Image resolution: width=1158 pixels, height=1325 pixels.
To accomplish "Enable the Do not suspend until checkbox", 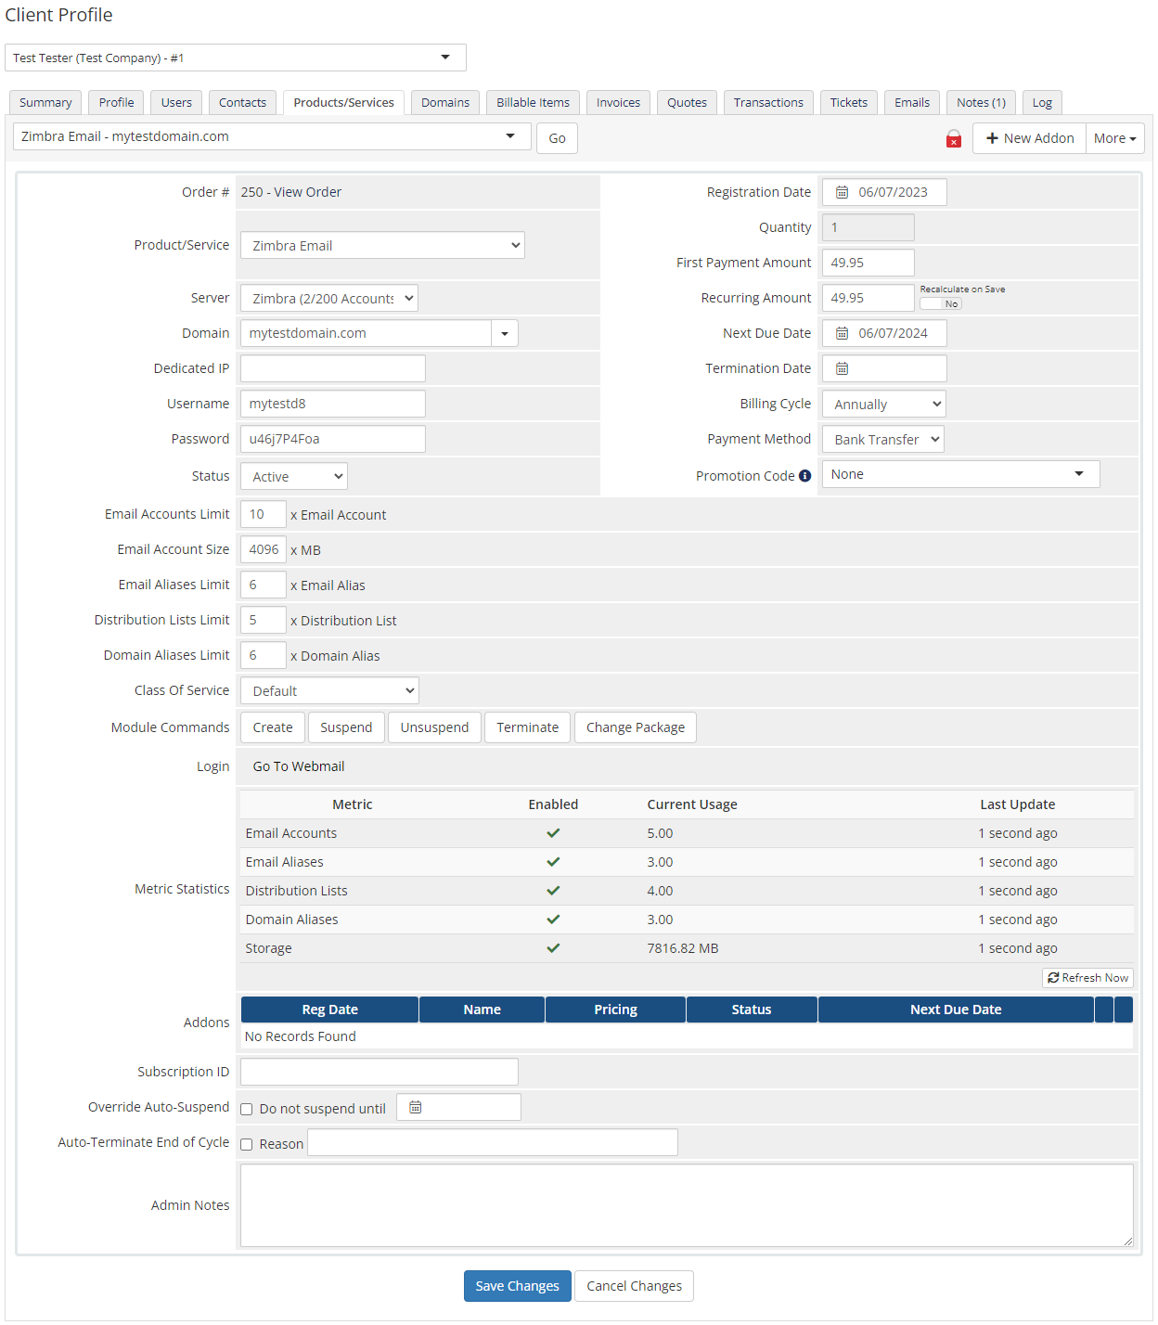I will point(246,1108).
